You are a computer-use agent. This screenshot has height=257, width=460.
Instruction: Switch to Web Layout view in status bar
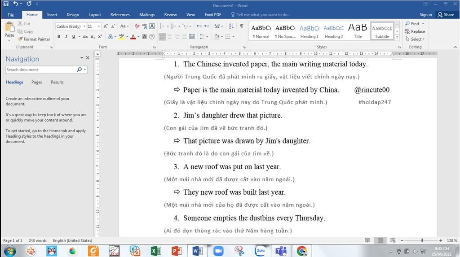click(x=393, y=240)
